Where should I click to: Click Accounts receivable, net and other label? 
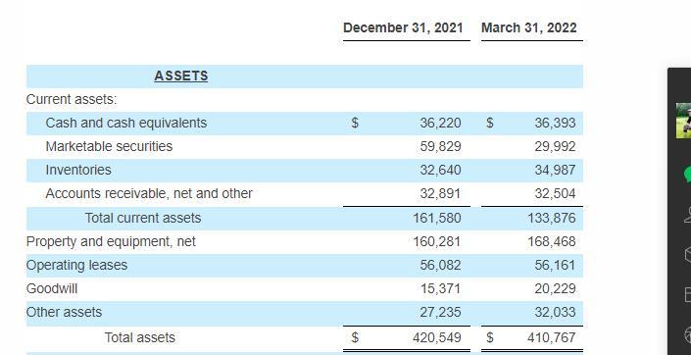click(149, 193)
